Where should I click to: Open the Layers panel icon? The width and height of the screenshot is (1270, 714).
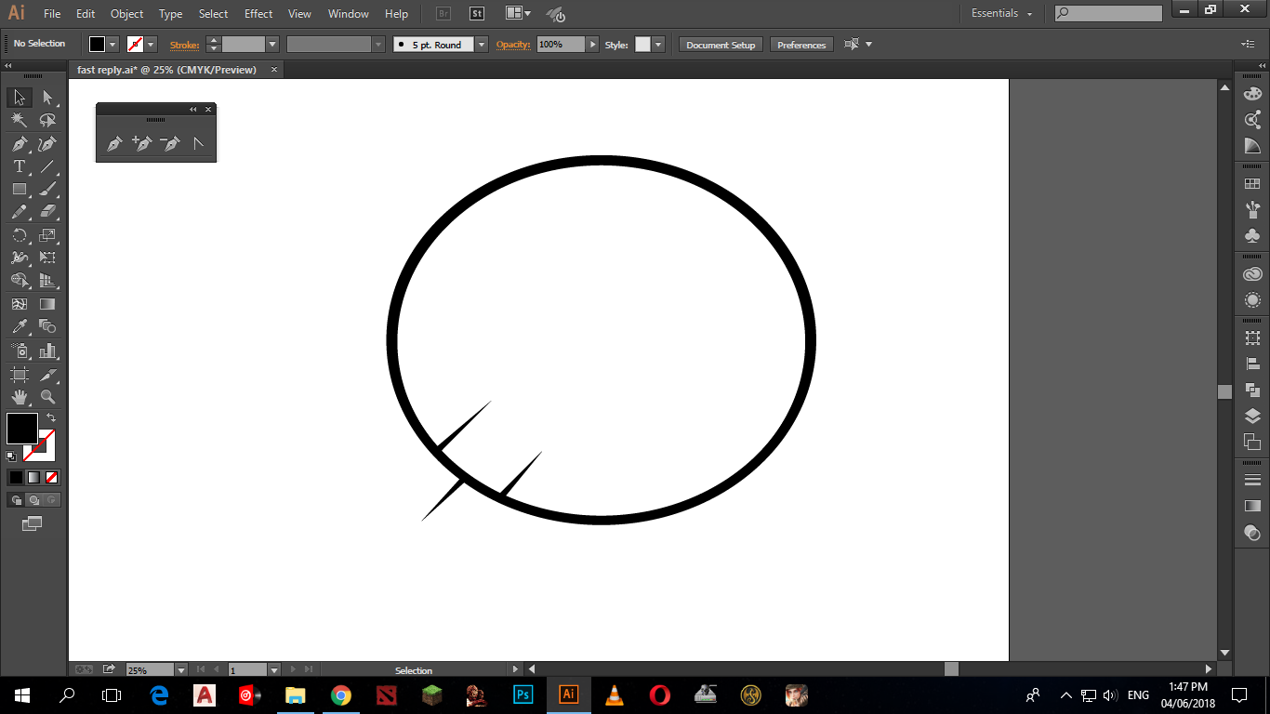click(1252, 416)
